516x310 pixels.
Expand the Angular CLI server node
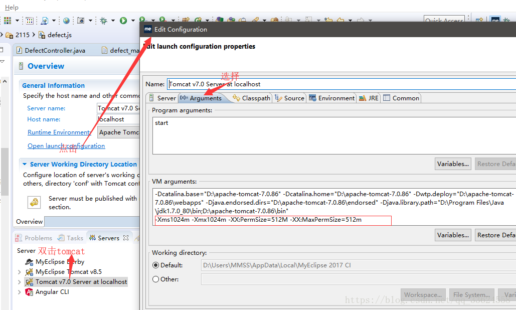click(20, 292)
